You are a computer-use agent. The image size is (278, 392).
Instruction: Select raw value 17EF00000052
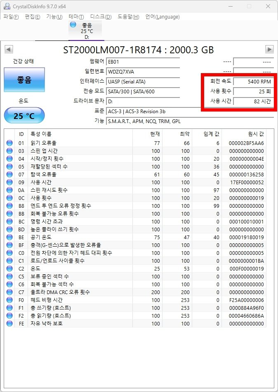pos(247,182)
